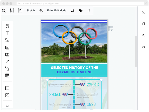Click the '776B.C' timeline year
The image size is (149, 112).
point(93,84)
